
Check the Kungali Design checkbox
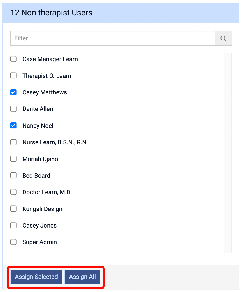click(13, 209)
